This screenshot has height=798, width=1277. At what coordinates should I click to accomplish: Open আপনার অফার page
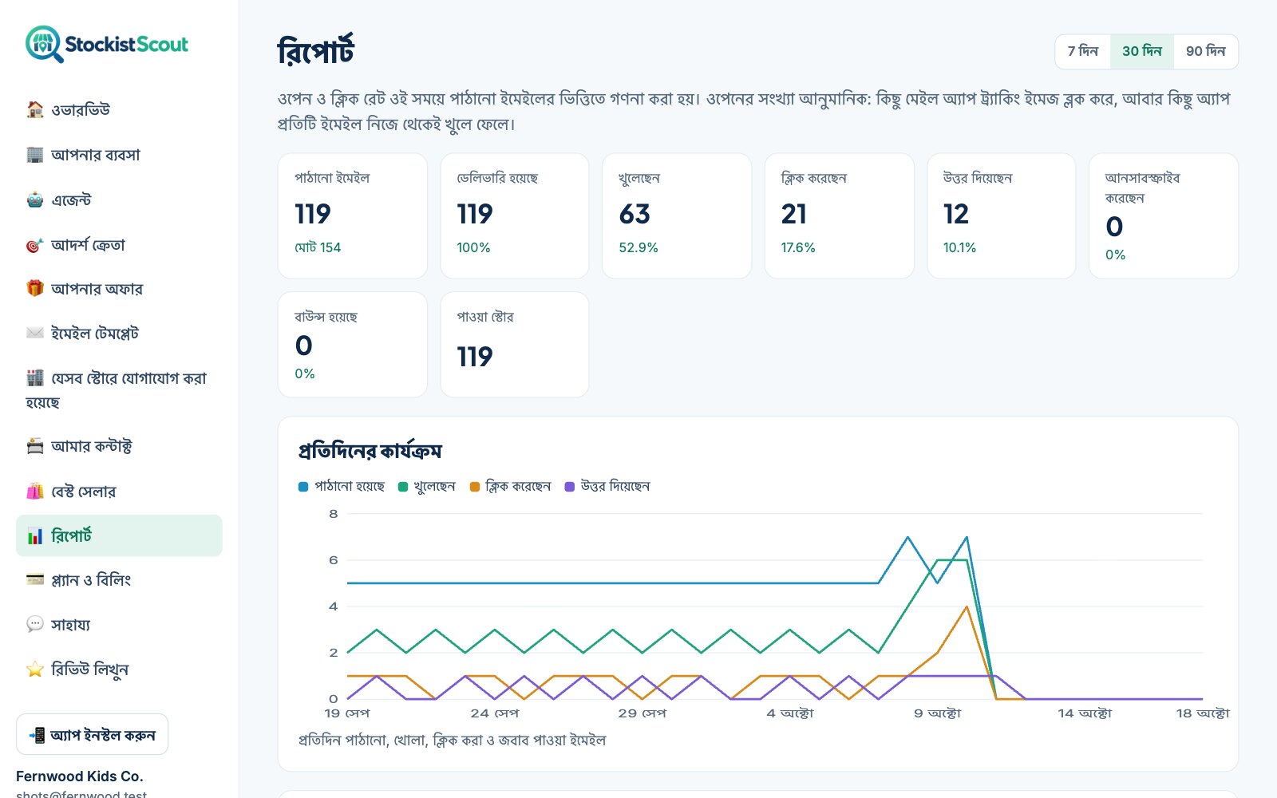[119, 289]
